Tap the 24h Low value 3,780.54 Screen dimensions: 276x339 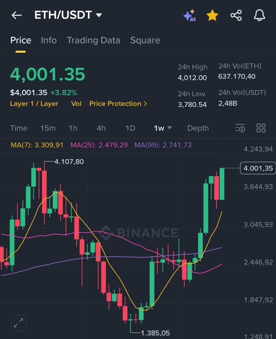pos(192,105)
